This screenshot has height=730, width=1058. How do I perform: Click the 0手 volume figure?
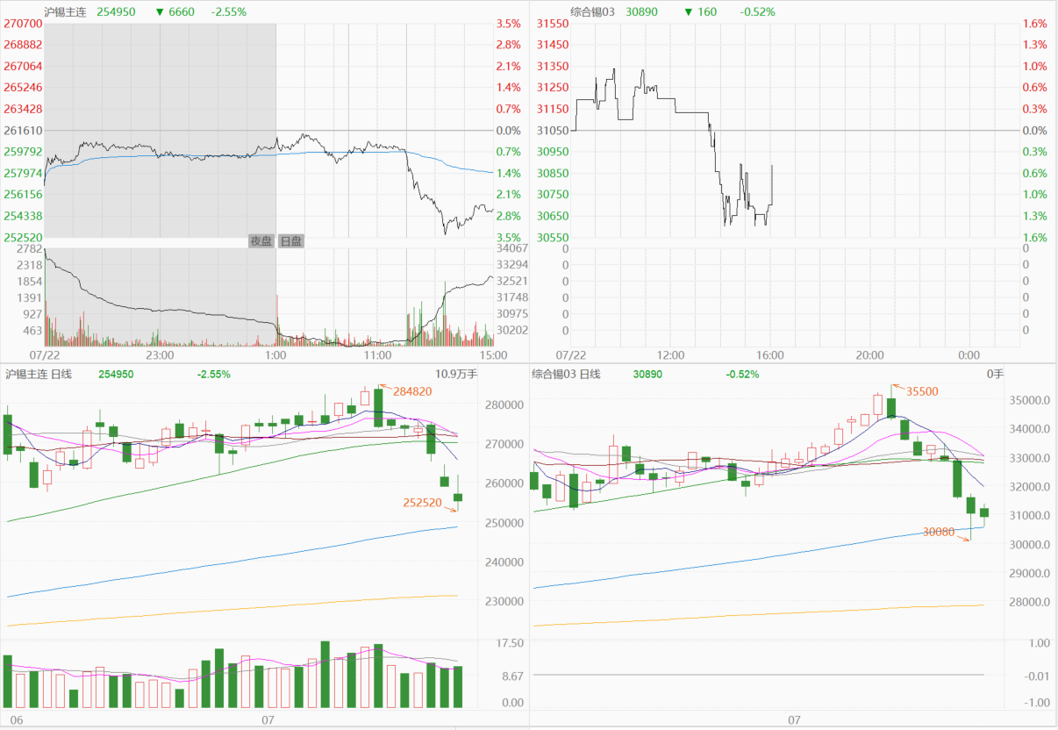(x=995, y=374)
